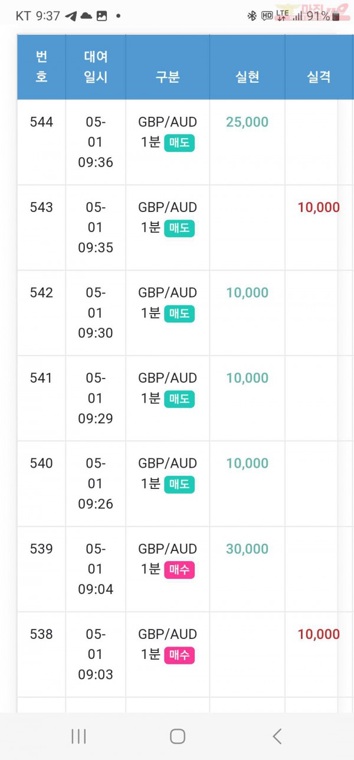Tap the 매수 badge in row 538

pos(179,655)
